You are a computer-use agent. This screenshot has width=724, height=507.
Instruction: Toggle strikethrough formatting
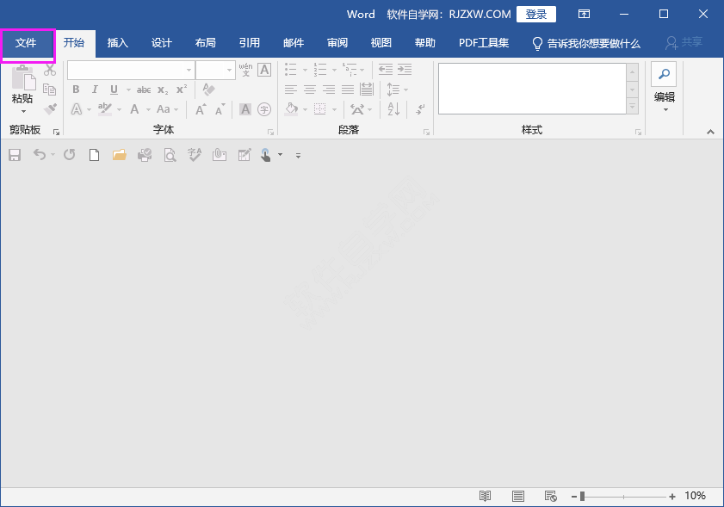click(144, 90)
